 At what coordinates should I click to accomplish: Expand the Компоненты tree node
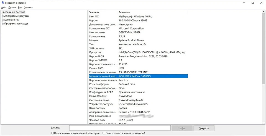tap(2, 20)
